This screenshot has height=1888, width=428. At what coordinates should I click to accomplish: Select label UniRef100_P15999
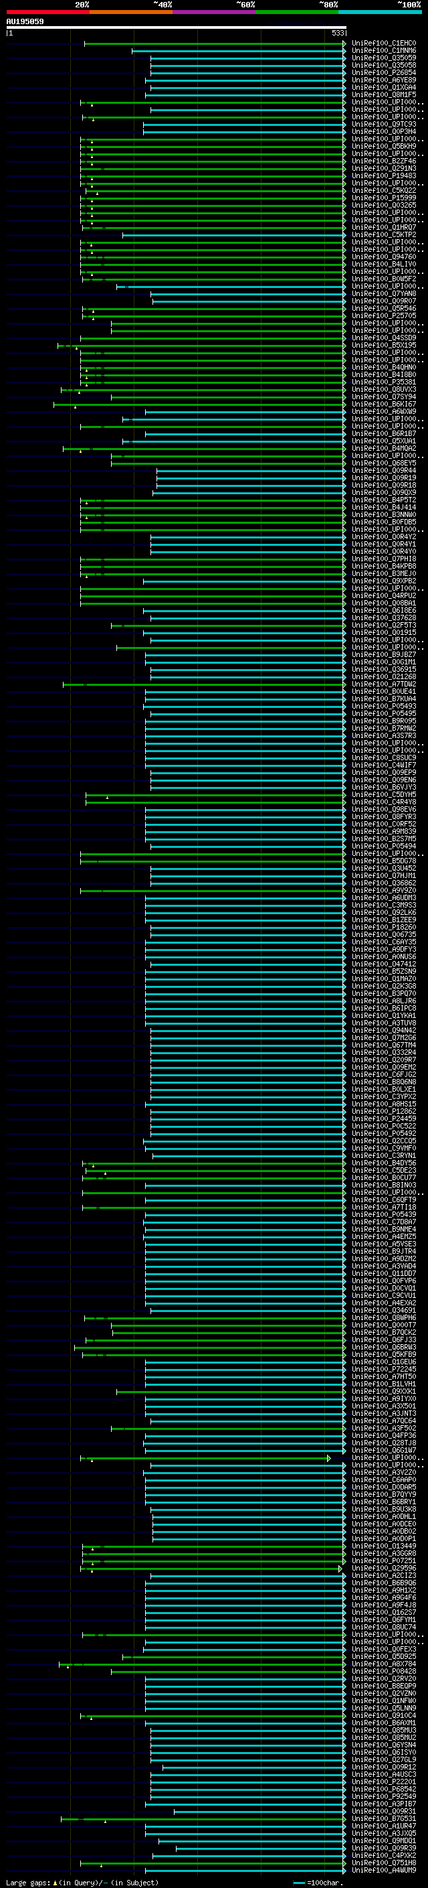coord(383,198)
